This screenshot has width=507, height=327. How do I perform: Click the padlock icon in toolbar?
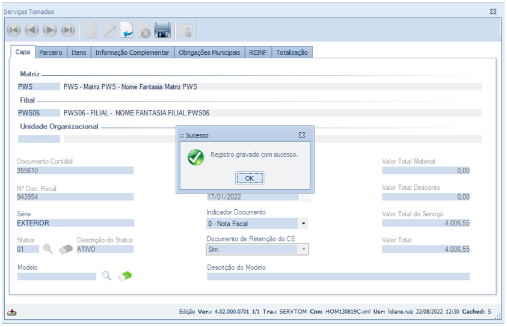[185, 29]
